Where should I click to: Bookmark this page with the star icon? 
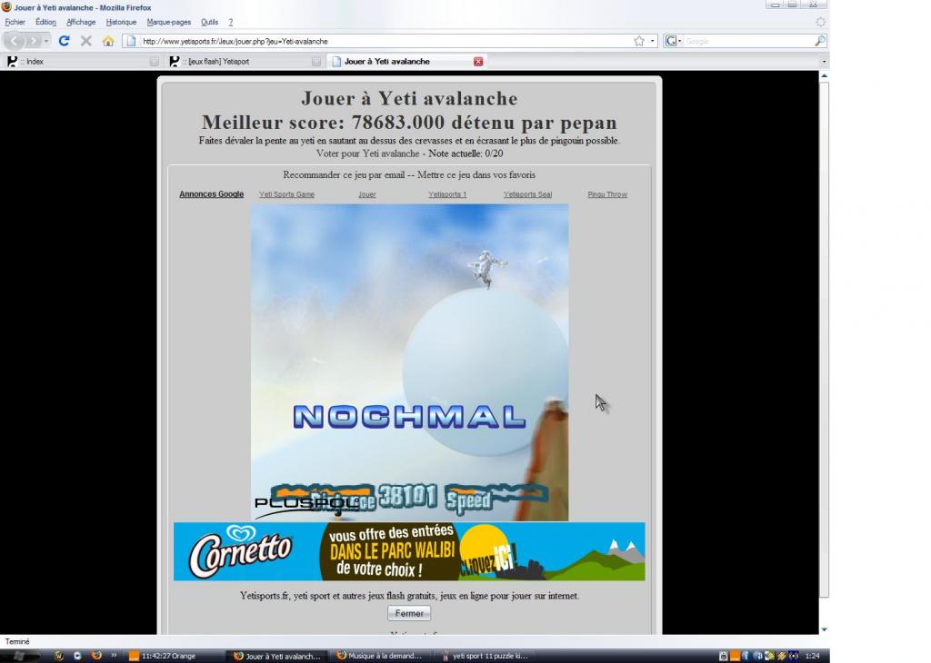[639, 41]
